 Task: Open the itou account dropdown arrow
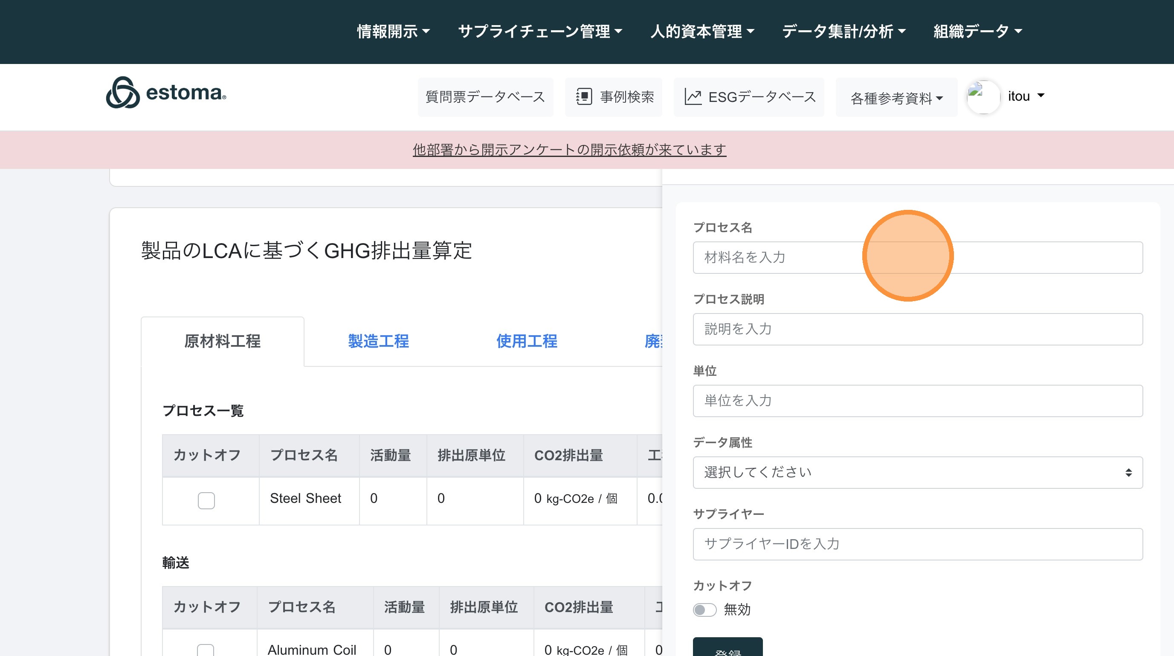(1041, 96)
